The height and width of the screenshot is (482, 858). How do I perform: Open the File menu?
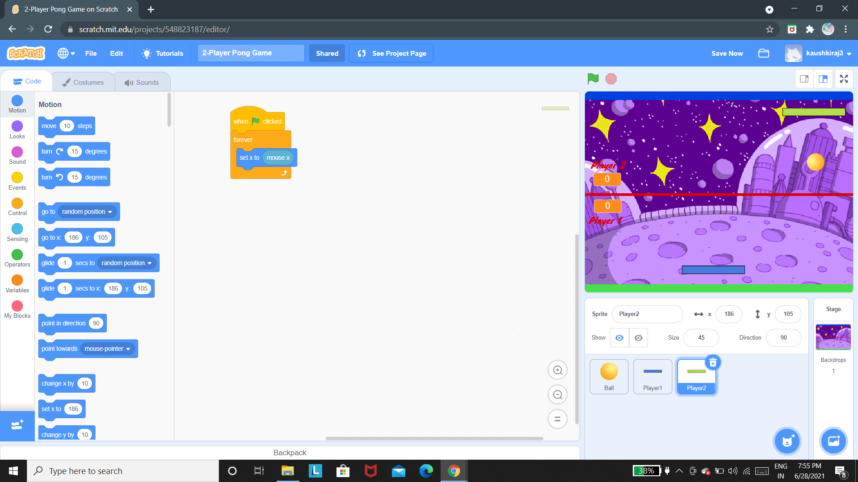pos(91,53)
